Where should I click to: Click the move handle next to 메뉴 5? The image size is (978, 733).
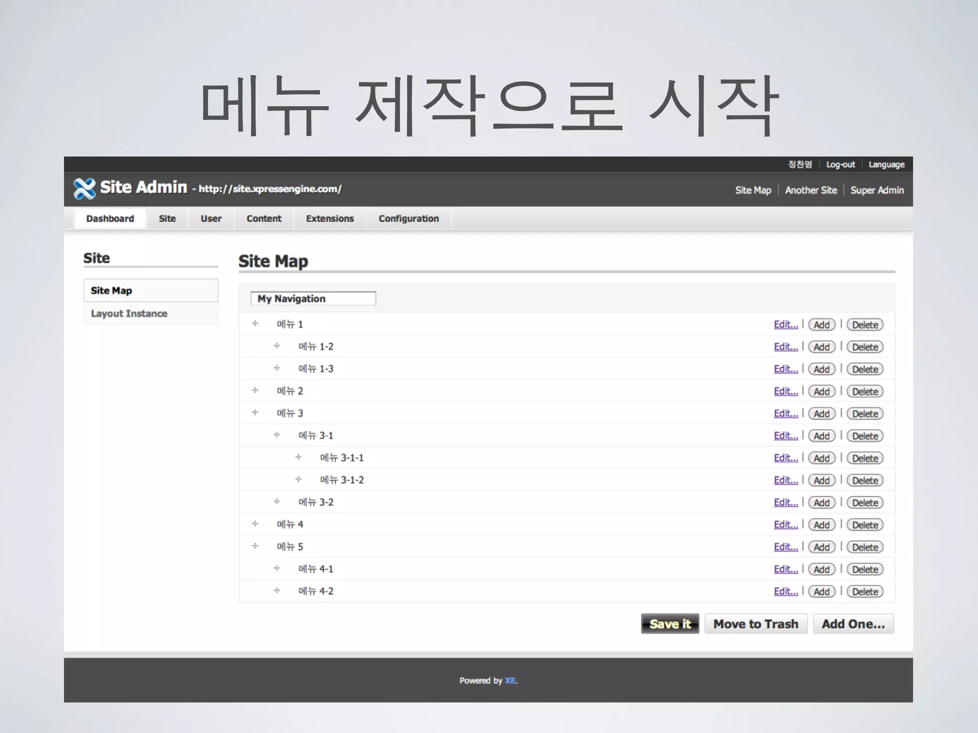(x=255, y=546)
